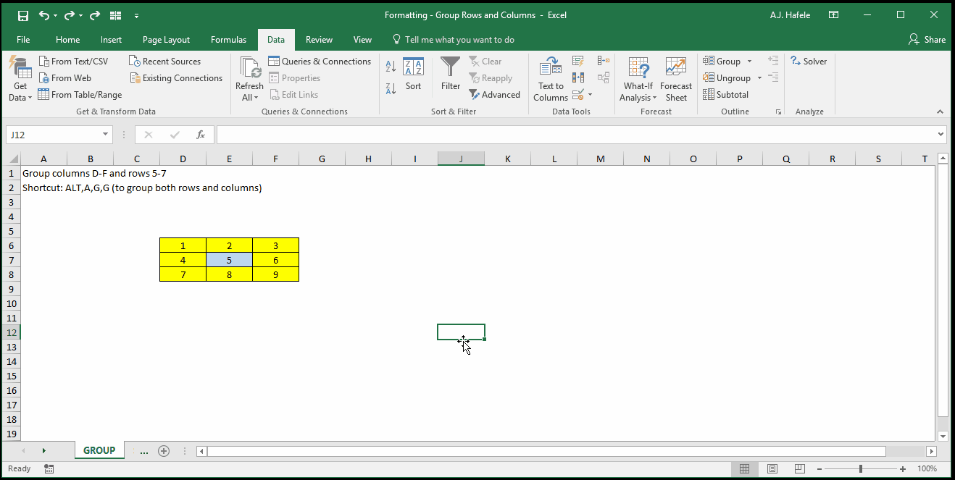
Task: Switch to the Home tab
Action: [x=67, y=40]
